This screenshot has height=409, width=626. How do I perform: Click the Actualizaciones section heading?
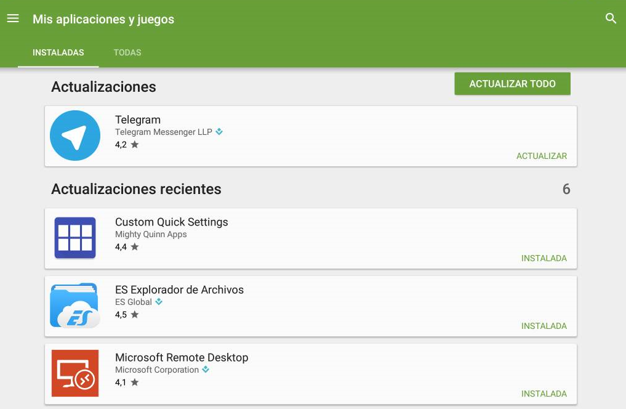tap(103, 87)
